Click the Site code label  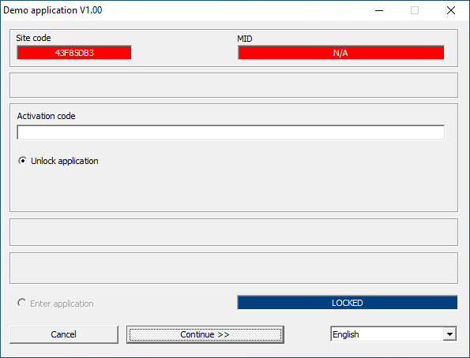pos(33,38)
